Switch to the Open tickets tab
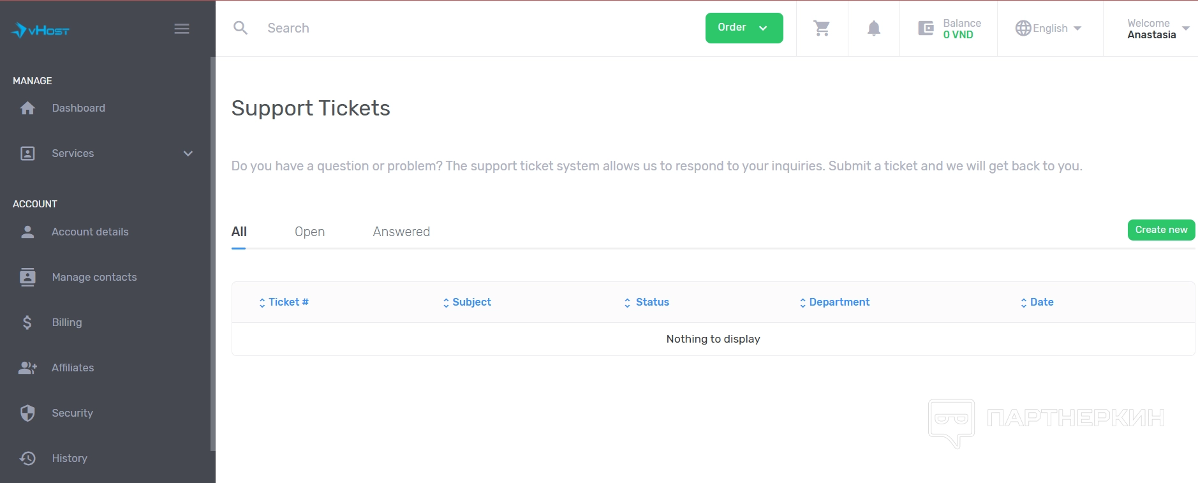This screenshot has height=483, width=1198. tap(309, 232)
